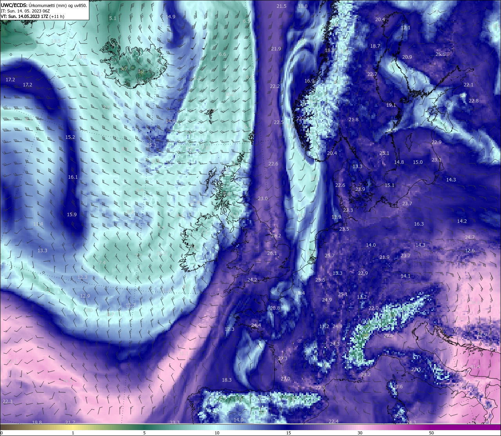501x436 pixels.
Task: Click the map value '26.1'
Action: (272, 253)
